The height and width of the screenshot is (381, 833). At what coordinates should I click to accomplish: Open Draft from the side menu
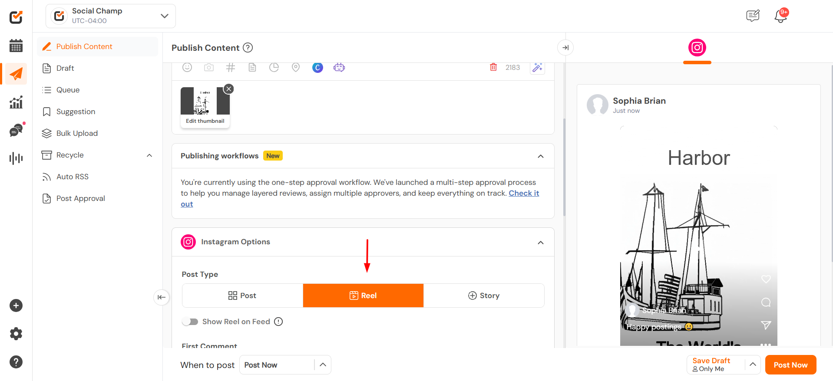[65, 68]
